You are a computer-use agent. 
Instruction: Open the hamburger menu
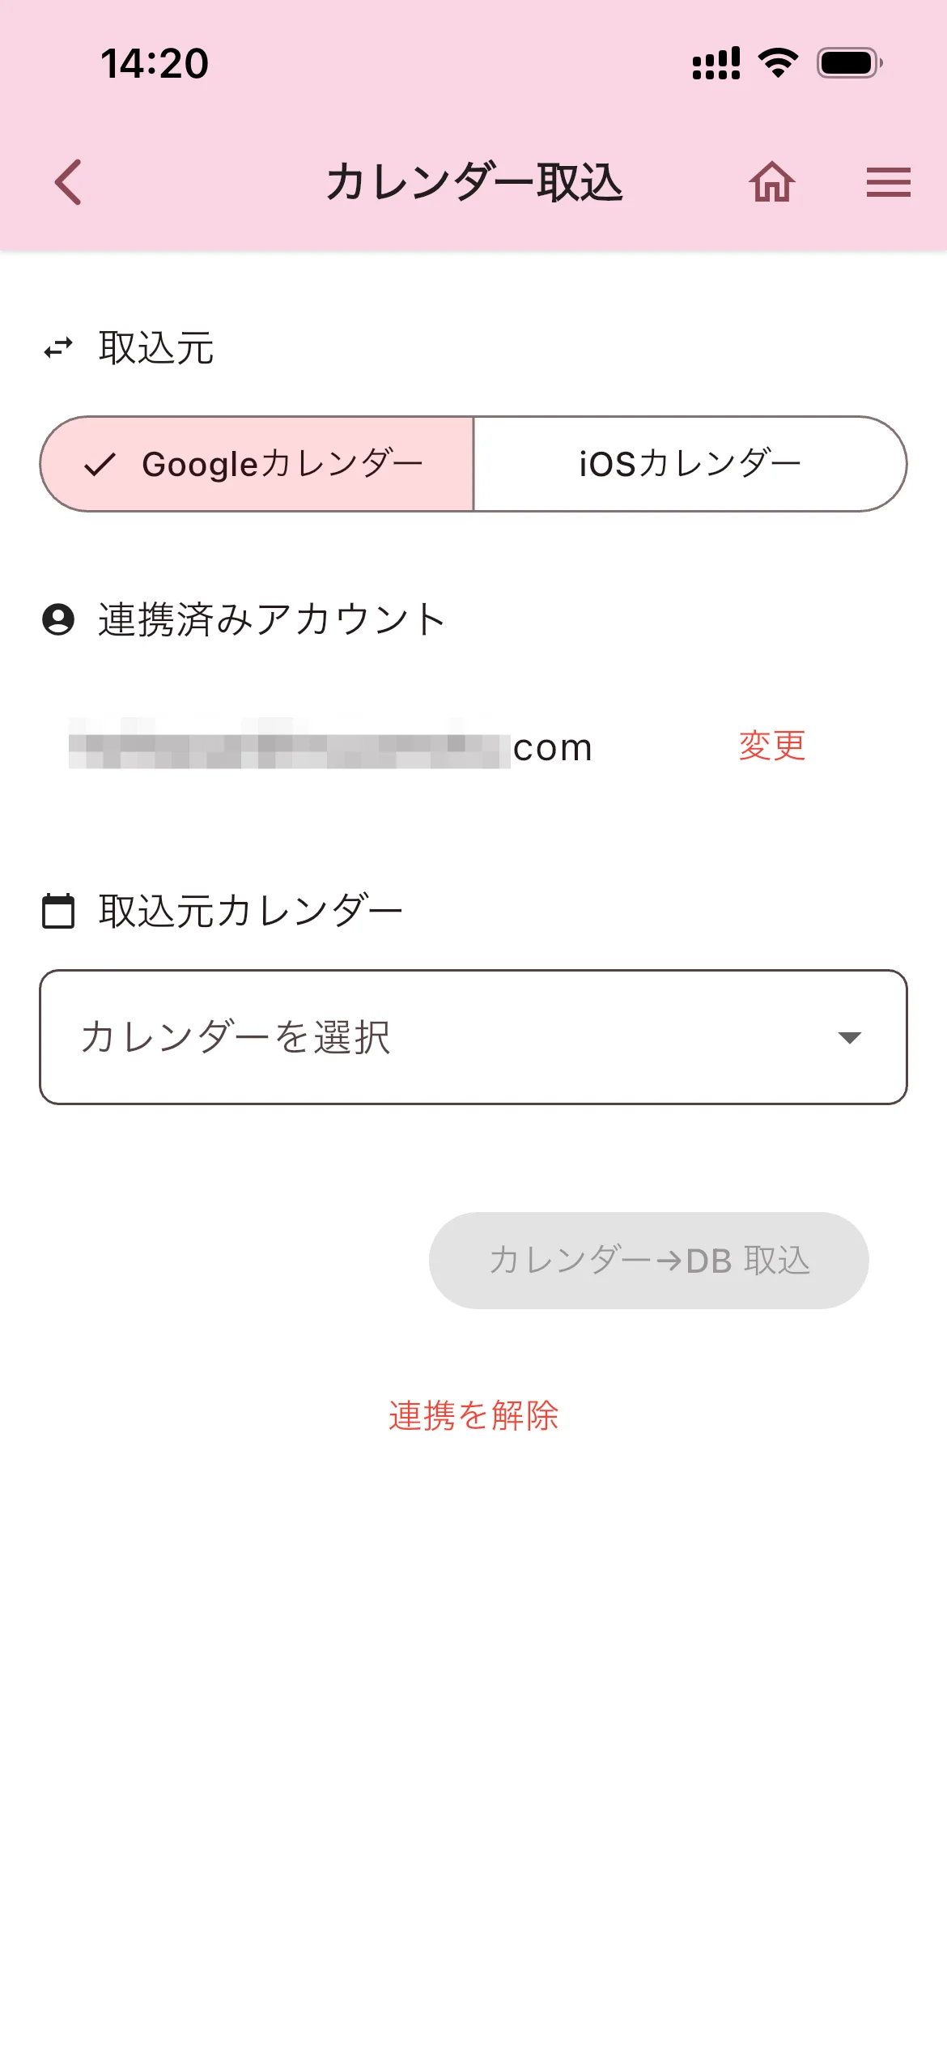888,182
